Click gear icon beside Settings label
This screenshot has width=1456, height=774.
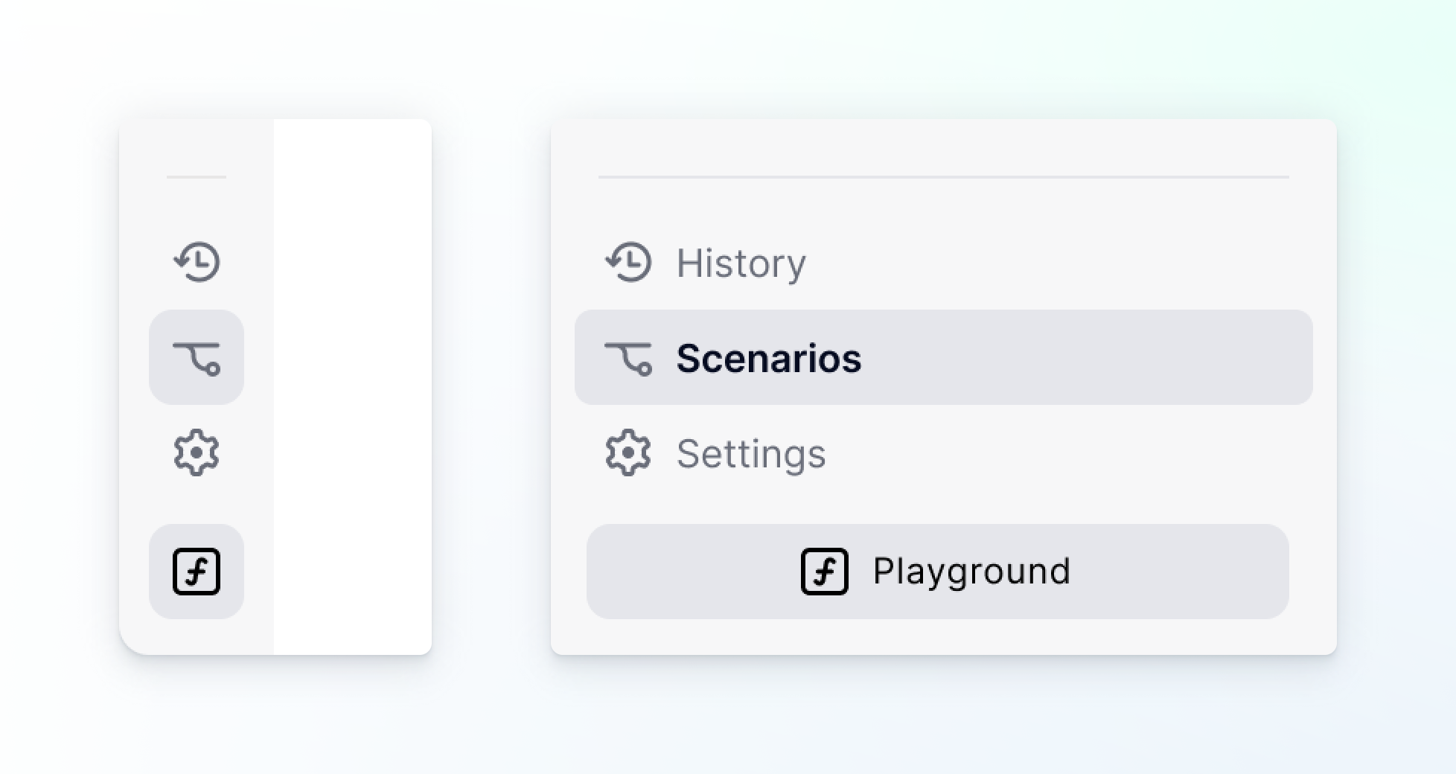pyautogui.click(x=628, y=452)
